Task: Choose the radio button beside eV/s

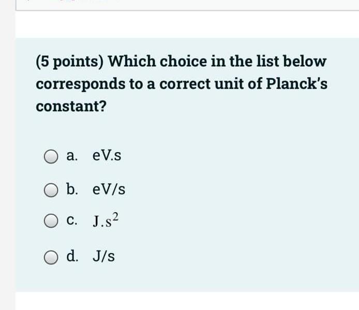Action: pos(51,190)
